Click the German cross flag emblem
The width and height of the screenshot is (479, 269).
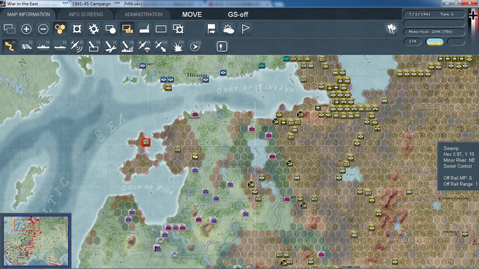coord(473,15)
